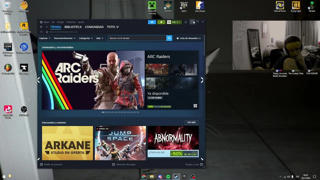
Task: Open the ARC Raiders featured banner
Action: coord(93,80)
